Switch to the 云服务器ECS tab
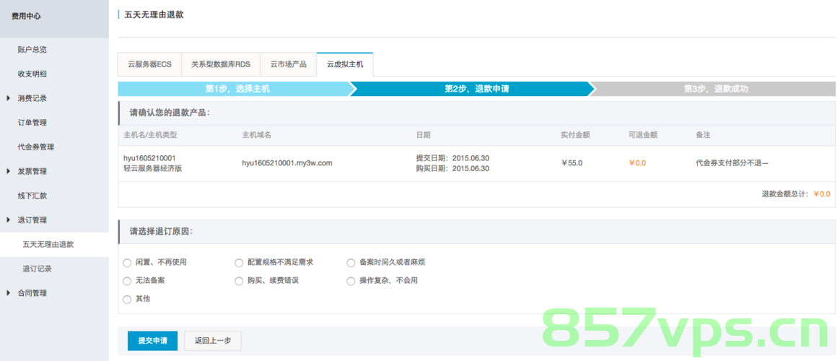This screenshot has height=361, width=840. [149, 64]
